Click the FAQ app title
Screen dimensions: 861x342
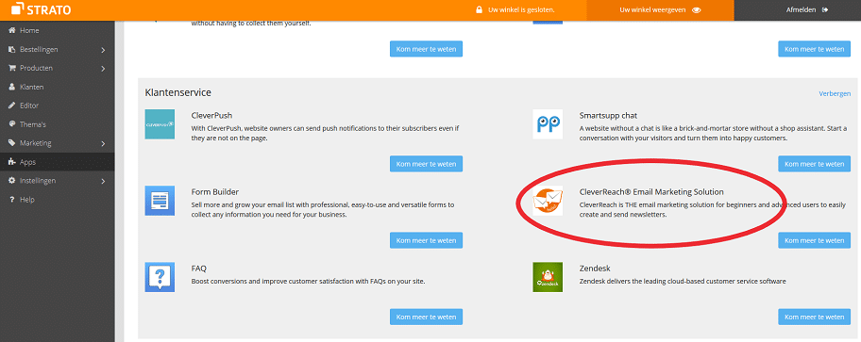click(199, 269)
